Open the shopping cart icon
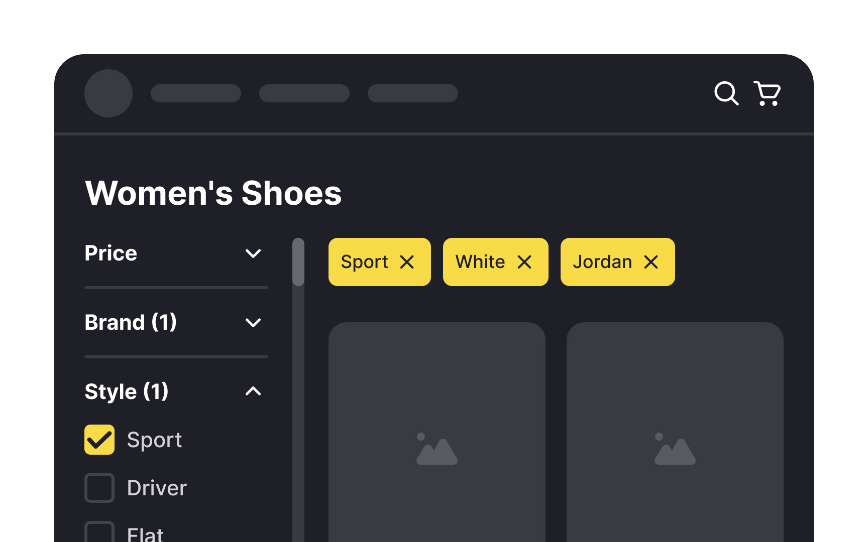Screen dimensions: 868x542 click(767, 93)
